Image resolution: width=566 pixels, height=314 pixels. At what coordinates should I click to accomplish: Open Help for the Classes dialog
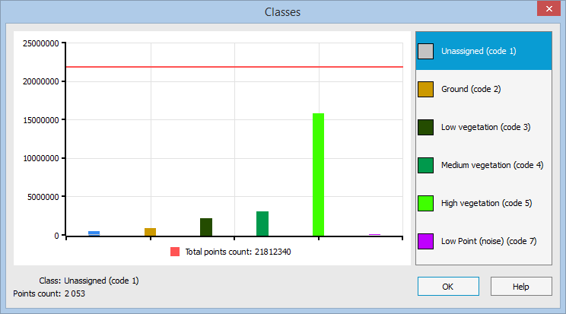521,286
